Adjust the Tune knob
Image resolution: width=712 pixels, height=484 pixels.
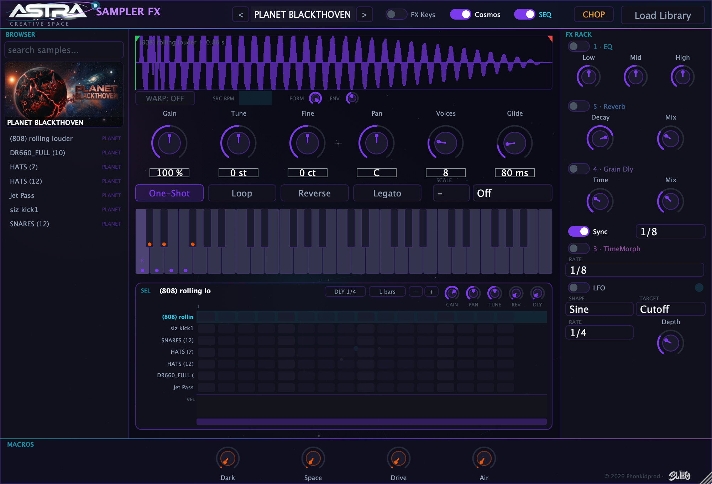(x=239, y=143)
